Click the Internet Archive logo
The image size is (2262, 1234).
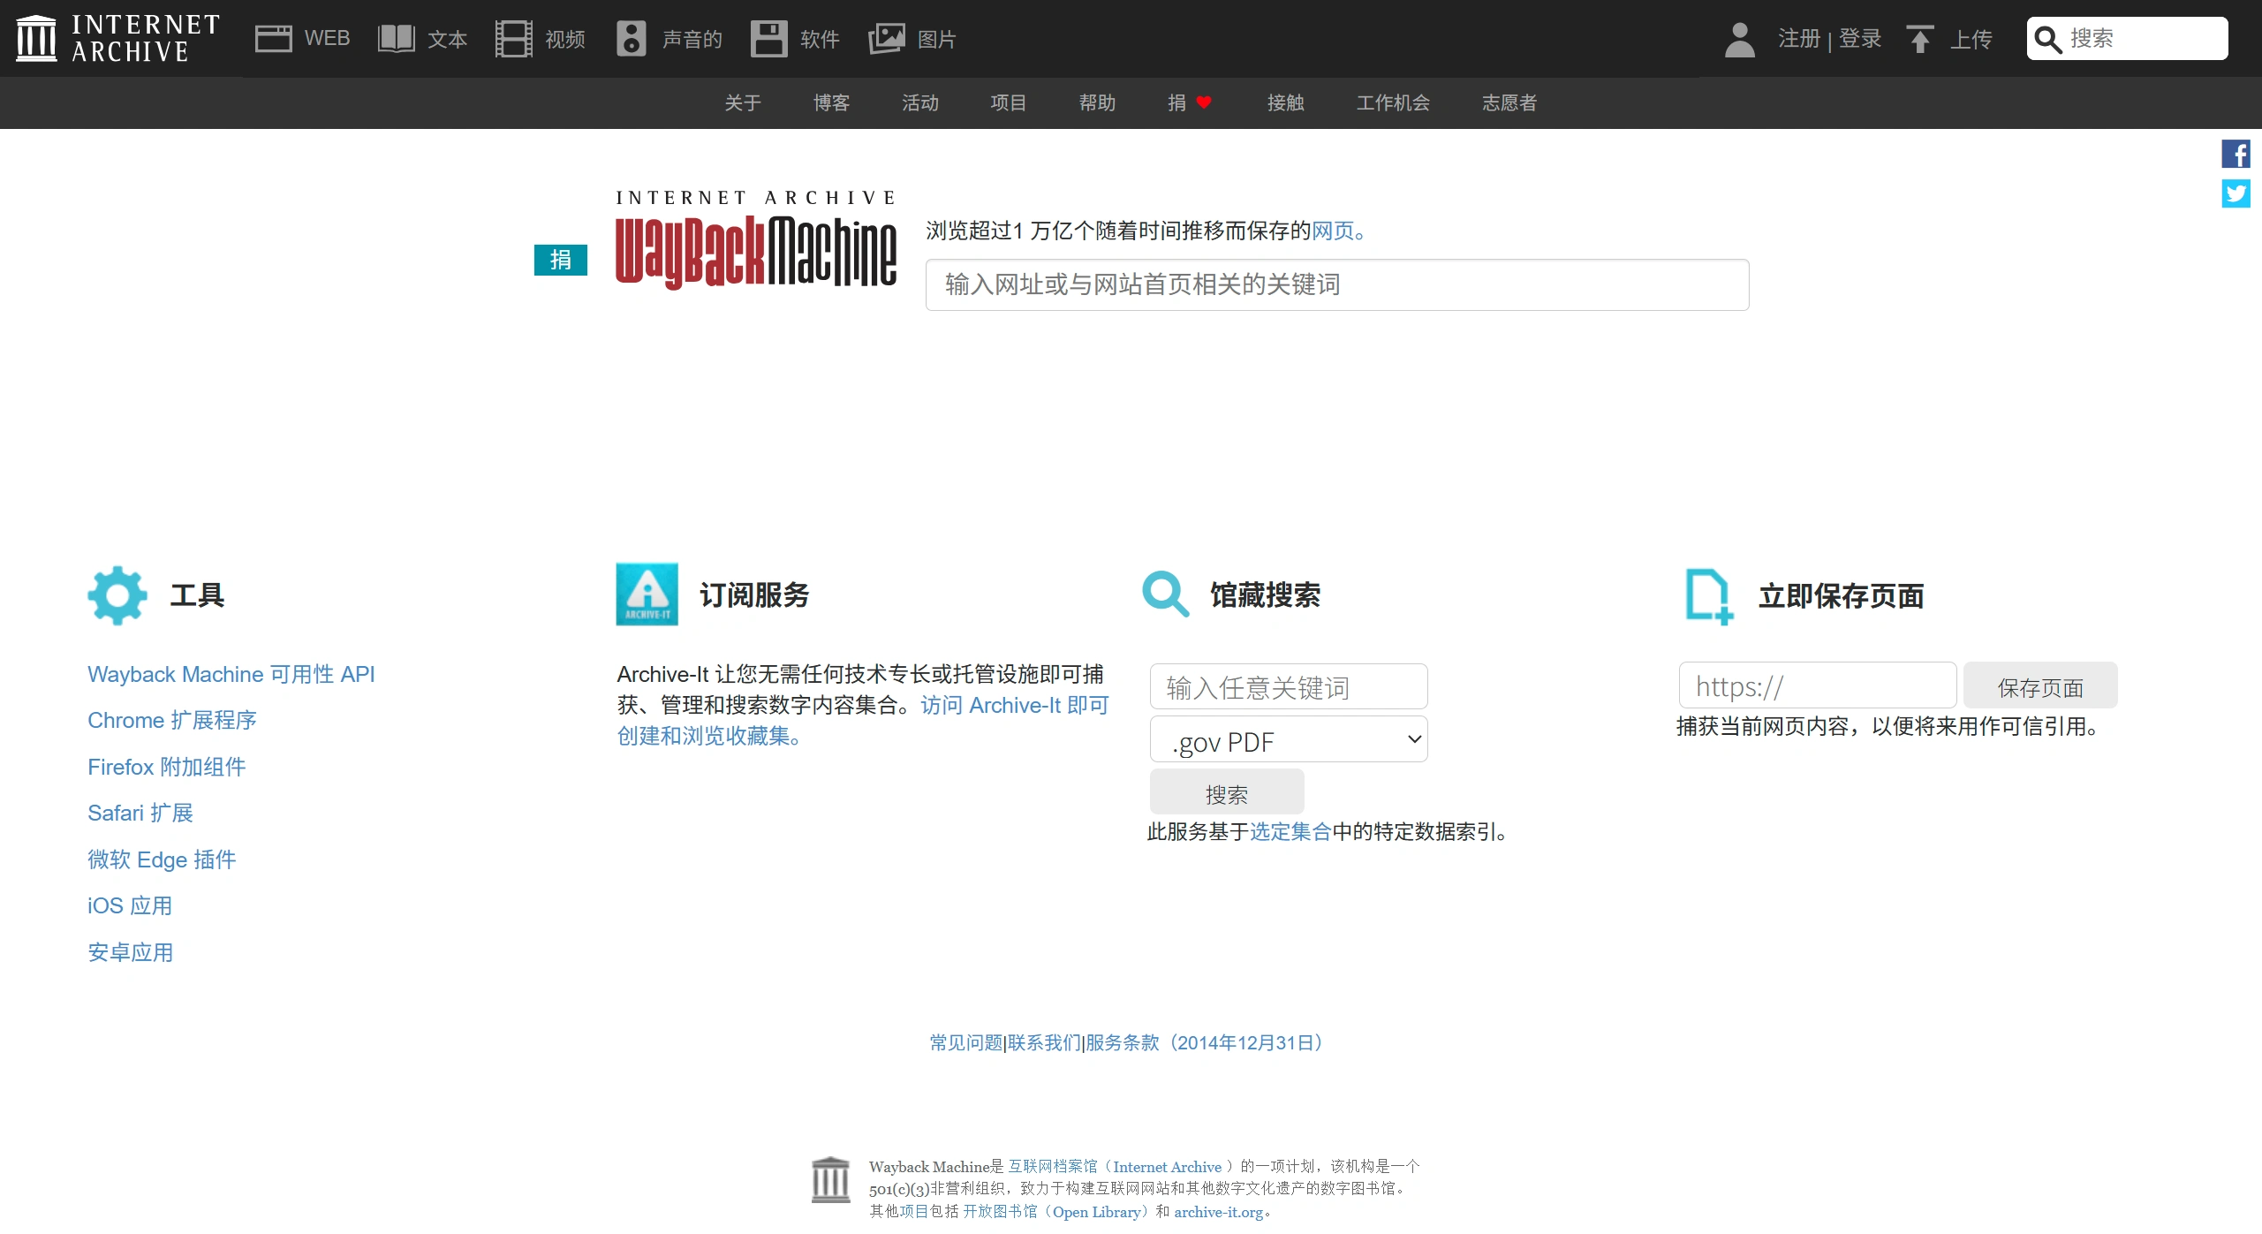pos(118,39)
